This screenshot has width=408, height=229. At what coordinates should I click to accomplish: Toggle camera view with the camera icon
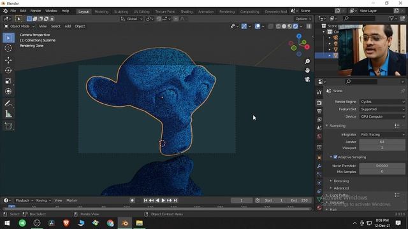(307, 80)
